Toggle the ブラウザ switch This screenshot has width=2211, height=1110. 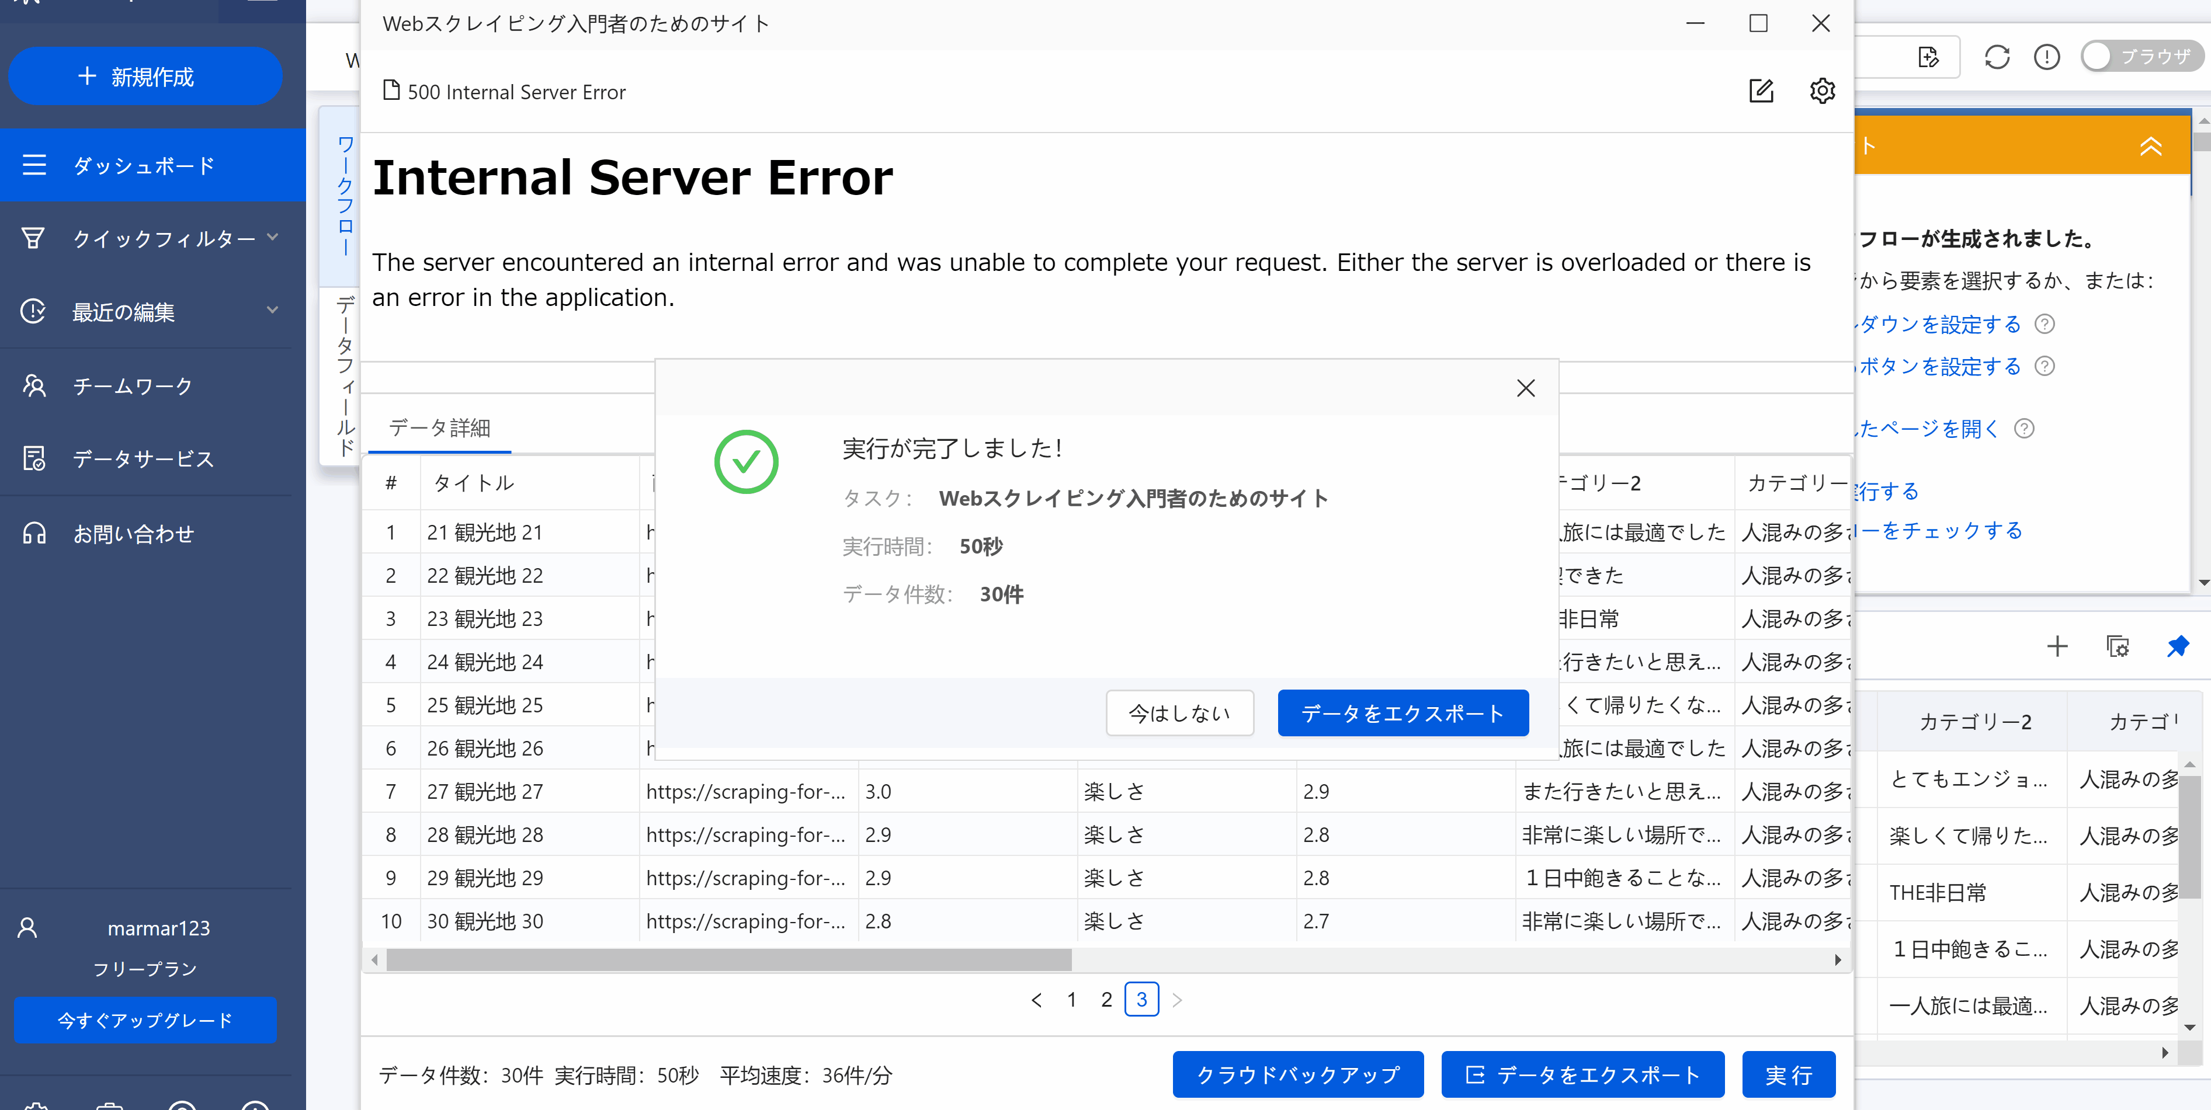pos(2141,57)
